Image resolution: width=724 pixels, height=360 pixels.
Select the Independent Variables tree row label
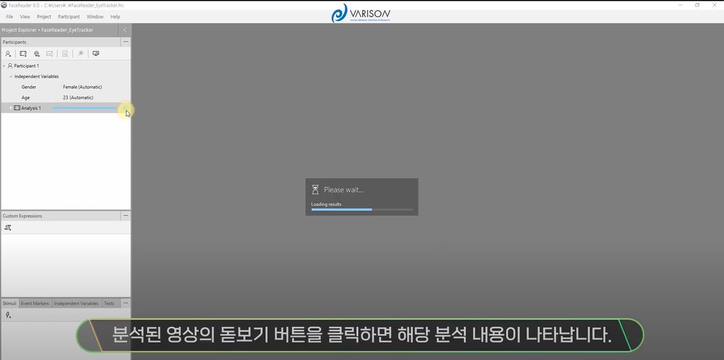coord(36,77)
